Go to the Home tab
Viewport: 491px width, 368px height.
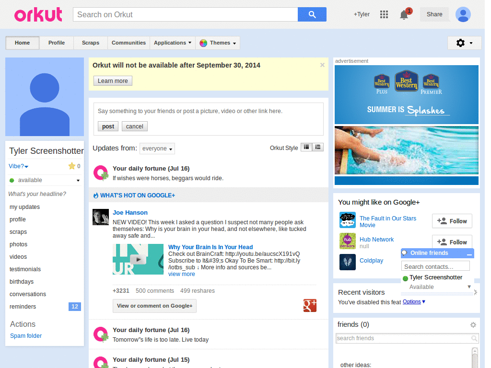pyautogui.click(x=22, y=43)
